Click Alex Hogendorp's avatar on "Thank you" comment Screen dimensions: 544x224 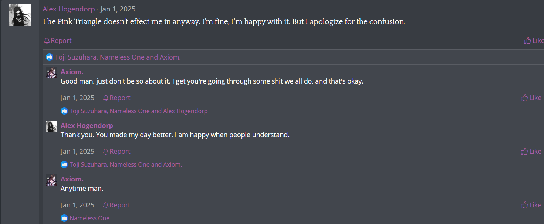(51, 127)
